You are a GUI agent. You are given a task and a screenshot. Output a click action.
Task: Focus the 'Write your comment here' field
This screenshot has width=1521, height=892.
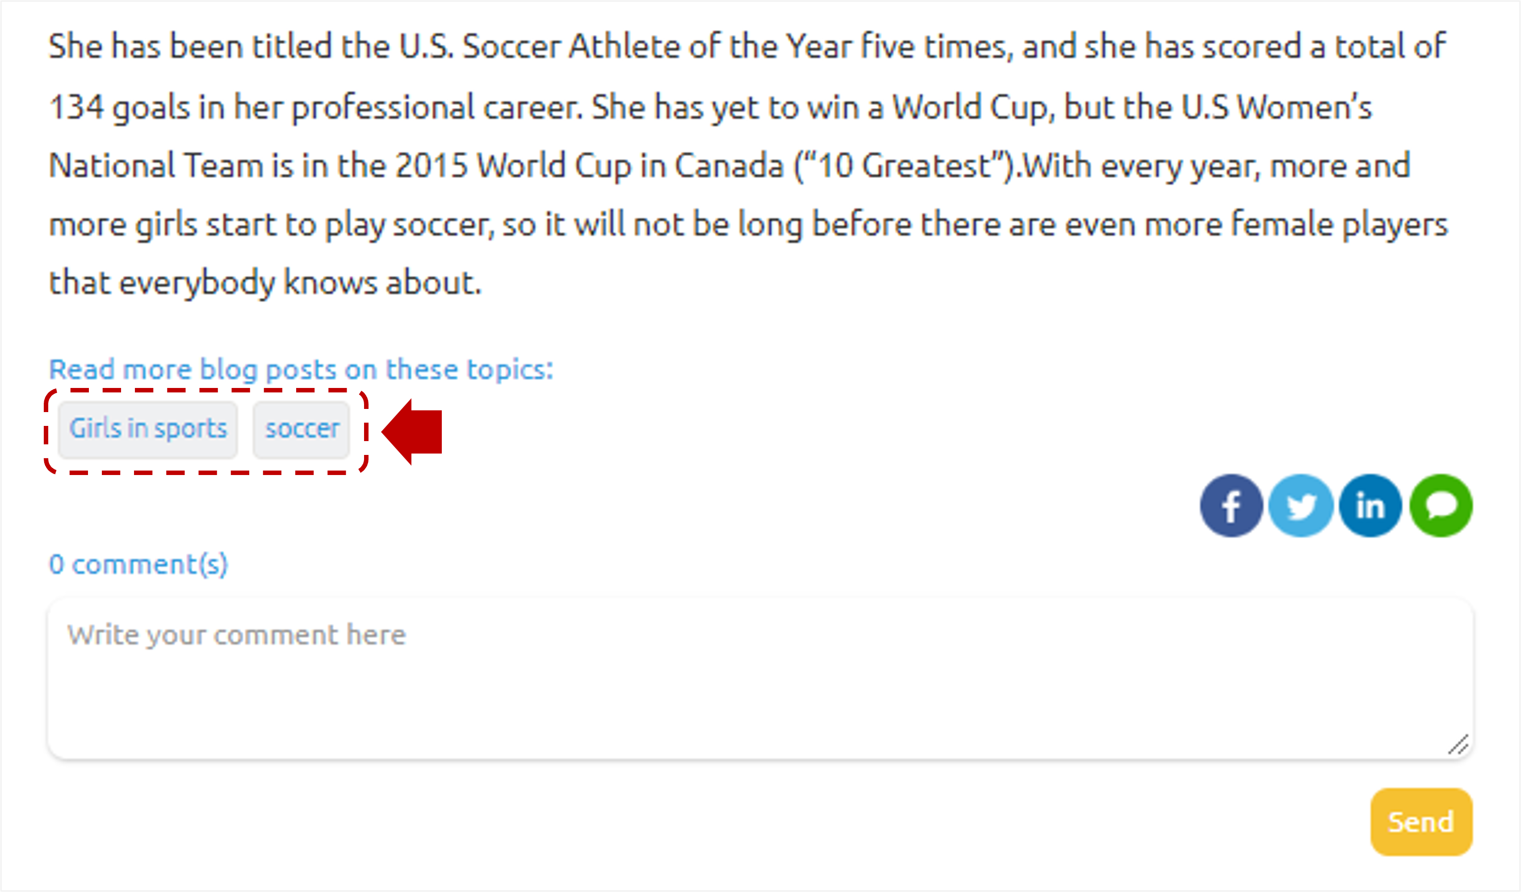point(760,679)
